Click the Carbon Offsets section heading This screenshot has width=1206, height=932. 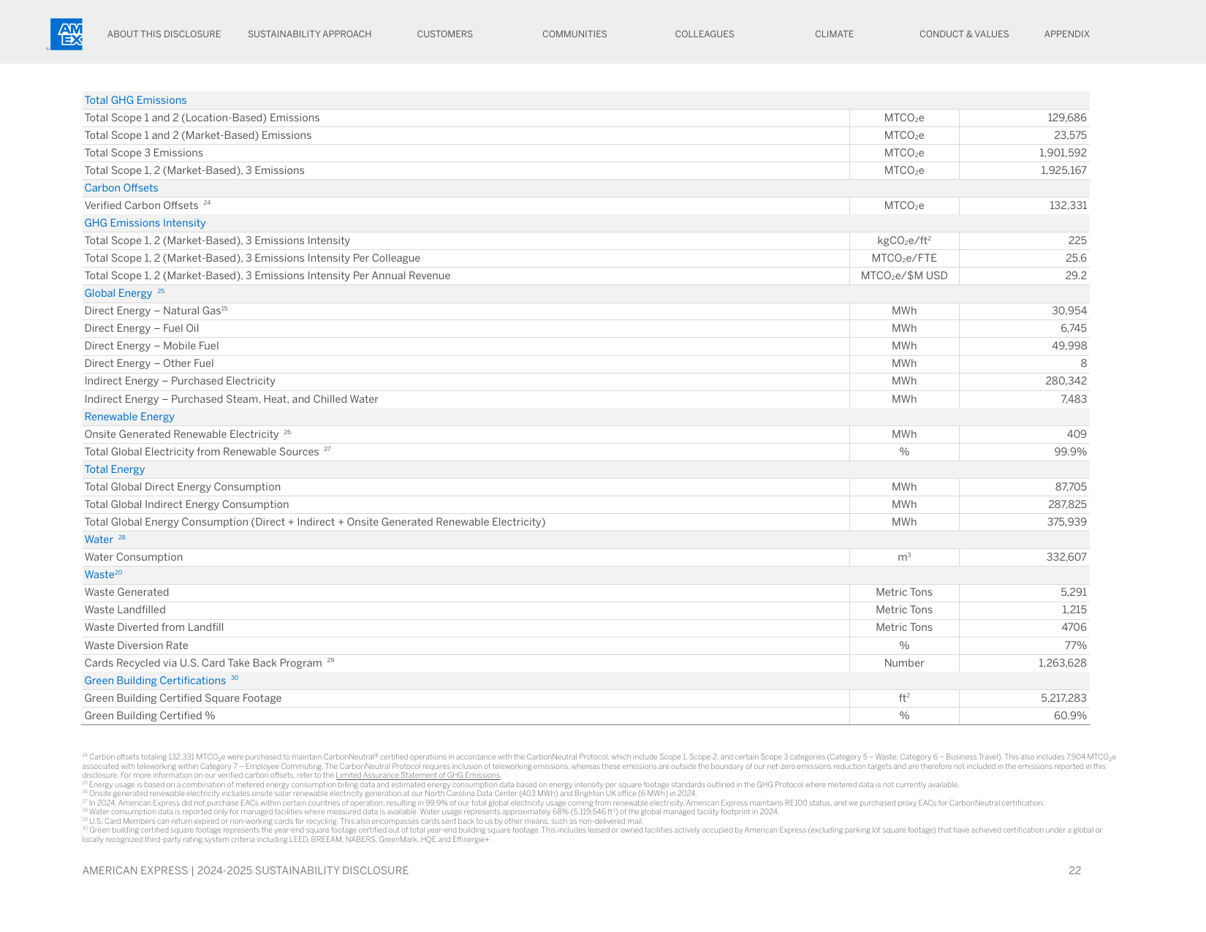tap(121, 188)
